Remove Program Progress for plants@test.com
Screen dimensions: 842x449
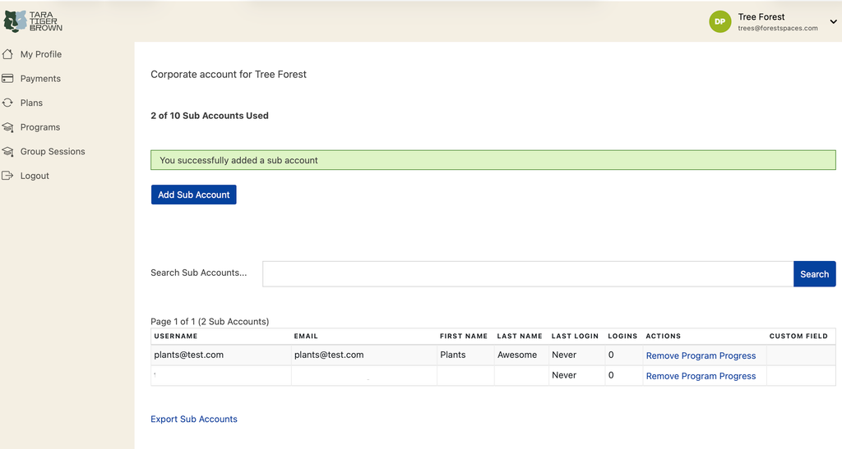pyautogui.click(x=701, y=355)
